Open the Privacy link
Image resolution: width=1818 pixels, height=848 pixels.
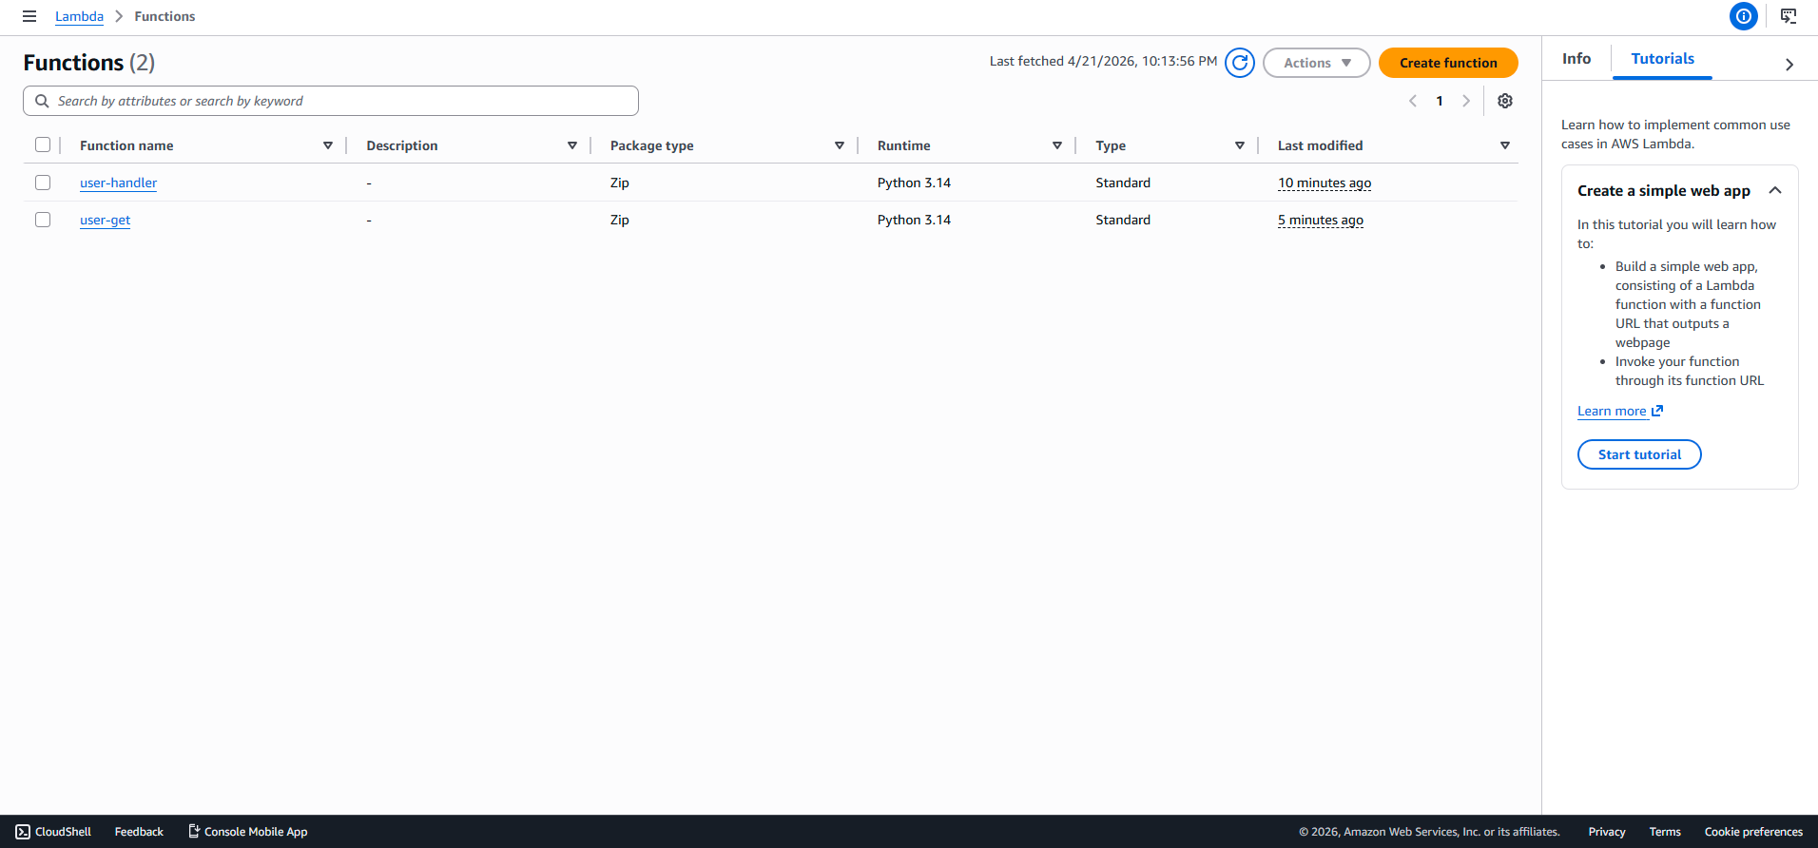click(1607, 832)
